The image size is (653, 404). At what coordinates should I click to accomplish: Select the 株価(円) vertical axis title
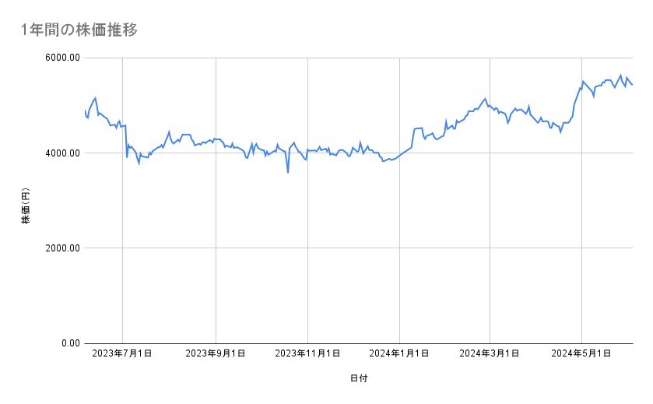[x=25, y=206]
